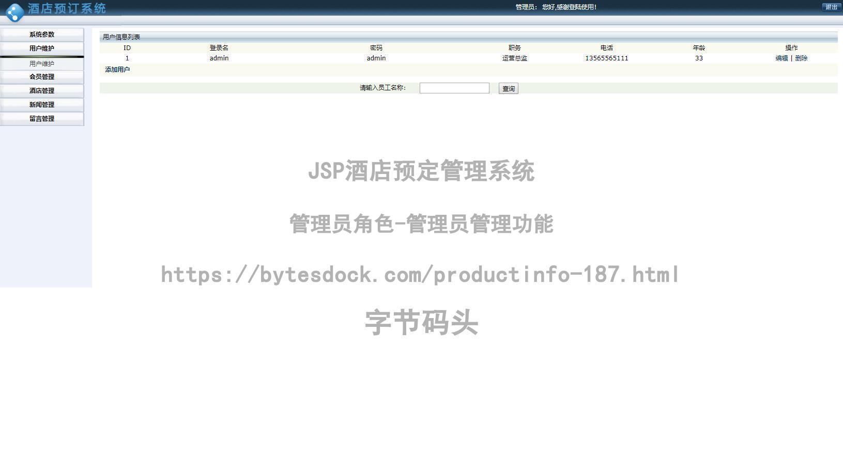The height and width of the screenshot is (475, 843).
Task: Click the ID column header
Action: 127,48
